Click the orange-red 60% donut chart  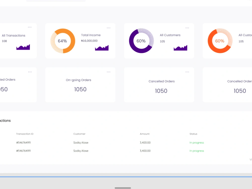click(x=220, y=41)
